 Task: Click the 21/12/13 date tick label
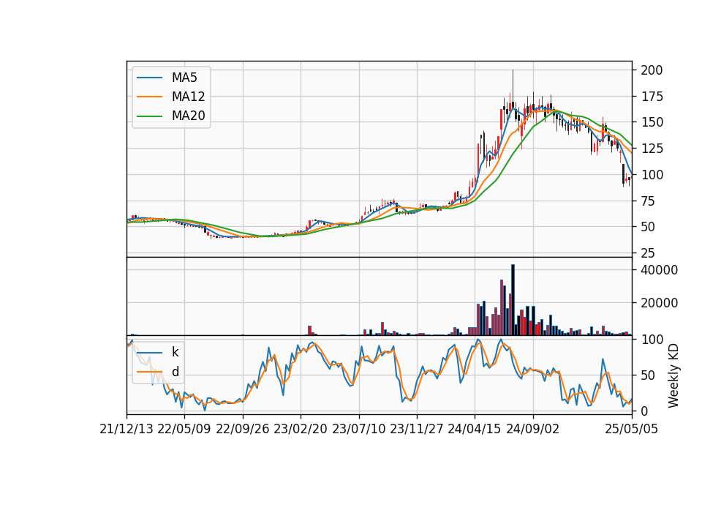pos(127,429)
